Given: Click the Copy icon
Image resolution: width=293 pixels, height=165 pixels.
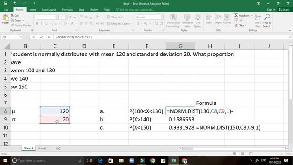Looking at the screenshot, I should click(x=12, y=20).
